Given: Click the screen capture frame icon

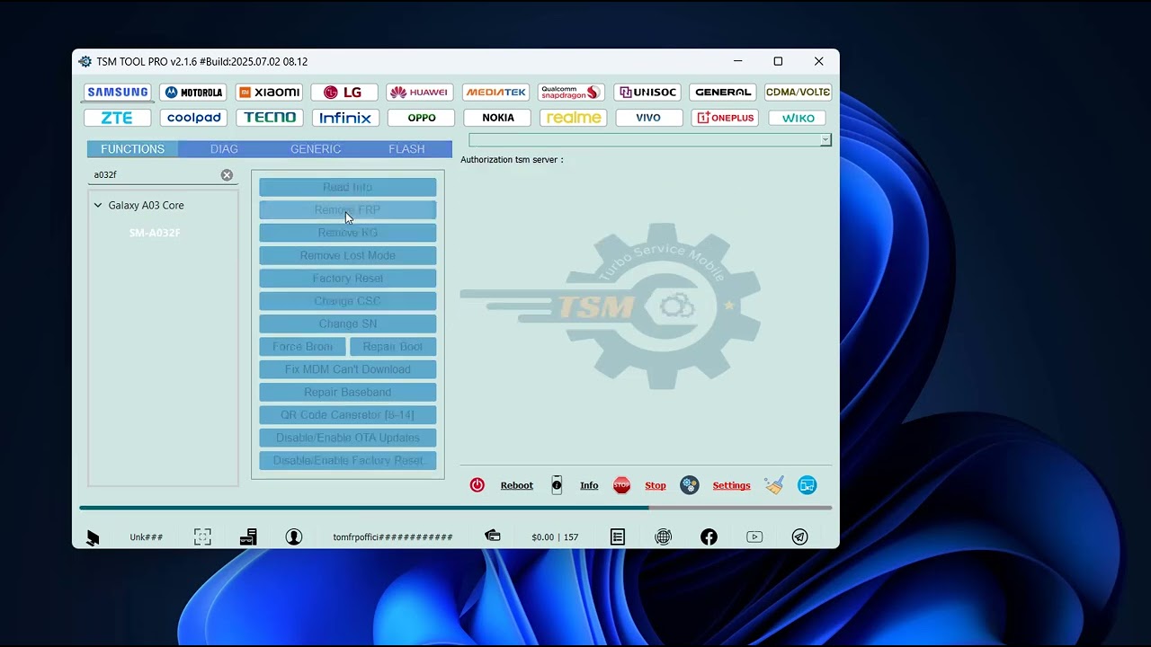Looking at the screenshot, I should click(x=202, y=536).
